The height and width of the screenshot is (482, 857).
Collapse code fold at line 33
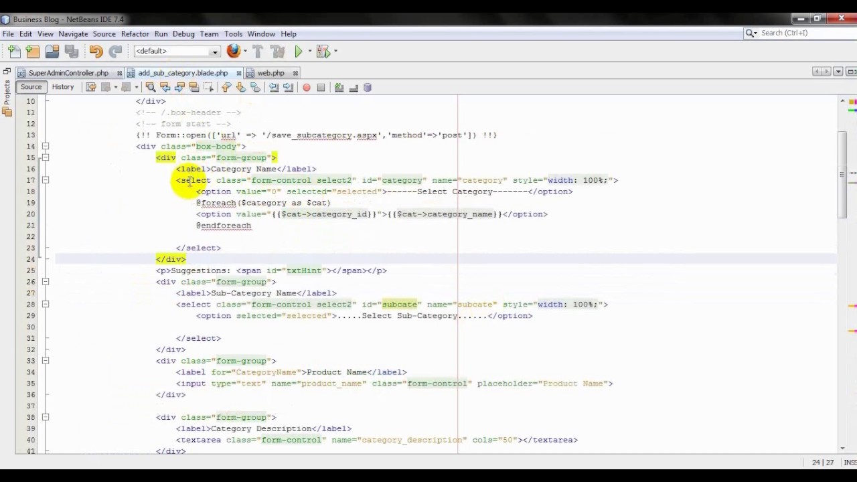tap(46, 361)
